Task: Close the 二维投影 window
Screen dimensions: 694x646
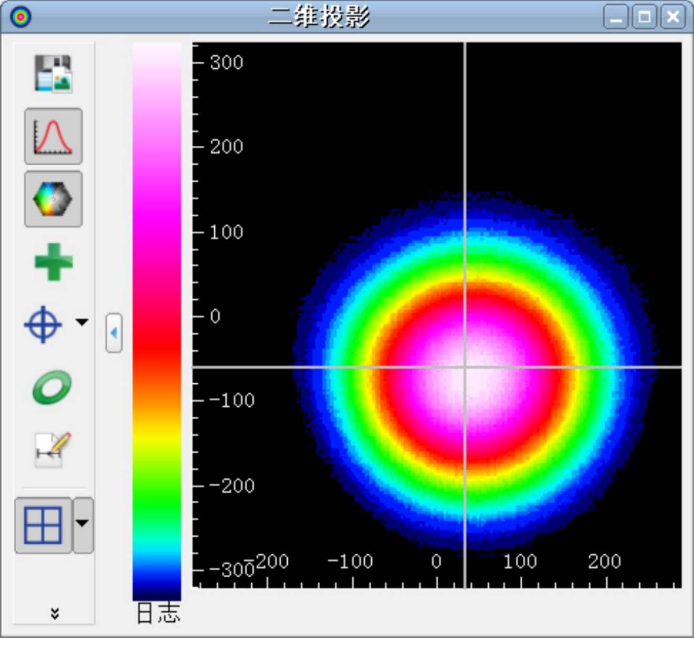Action: (672, 17)
